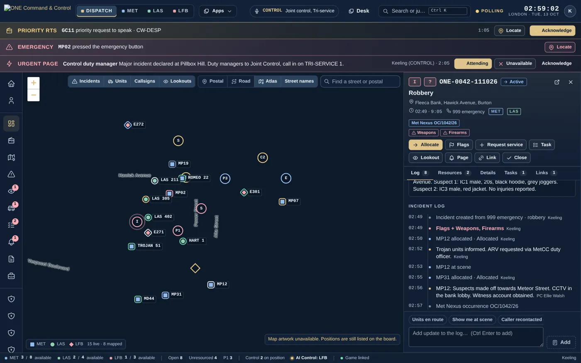Open the document icon in left sidebar
This screenshot has width=581, height=363.
click(x=11, y=259)
